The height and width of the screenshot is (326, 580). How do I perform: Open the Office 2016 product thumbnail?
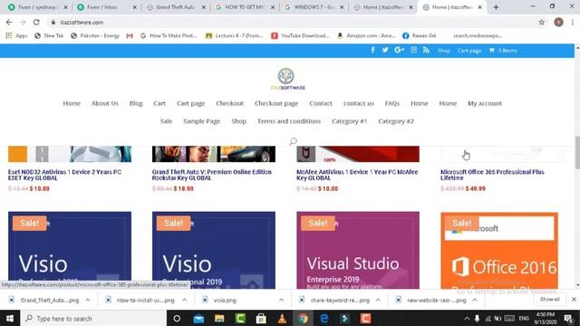[499, 250]
